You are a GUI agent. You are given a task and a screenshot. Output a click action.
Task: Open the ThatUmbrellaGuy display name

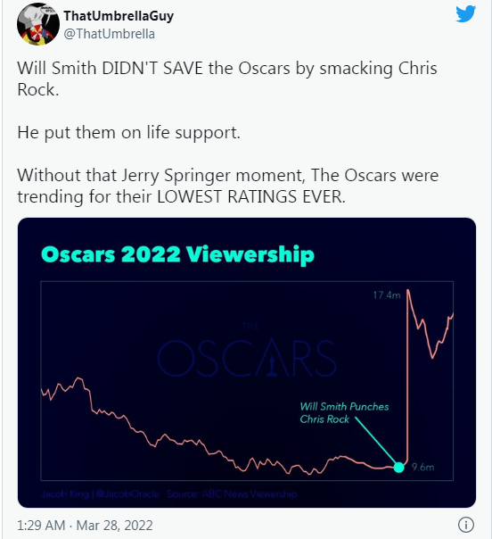tap(119, 15)
